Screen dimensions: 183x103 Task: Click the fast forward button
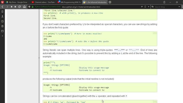pos(15,7)
